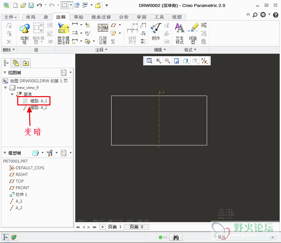Switch to the 继承迁移 ribbon tab

point(101,17)
